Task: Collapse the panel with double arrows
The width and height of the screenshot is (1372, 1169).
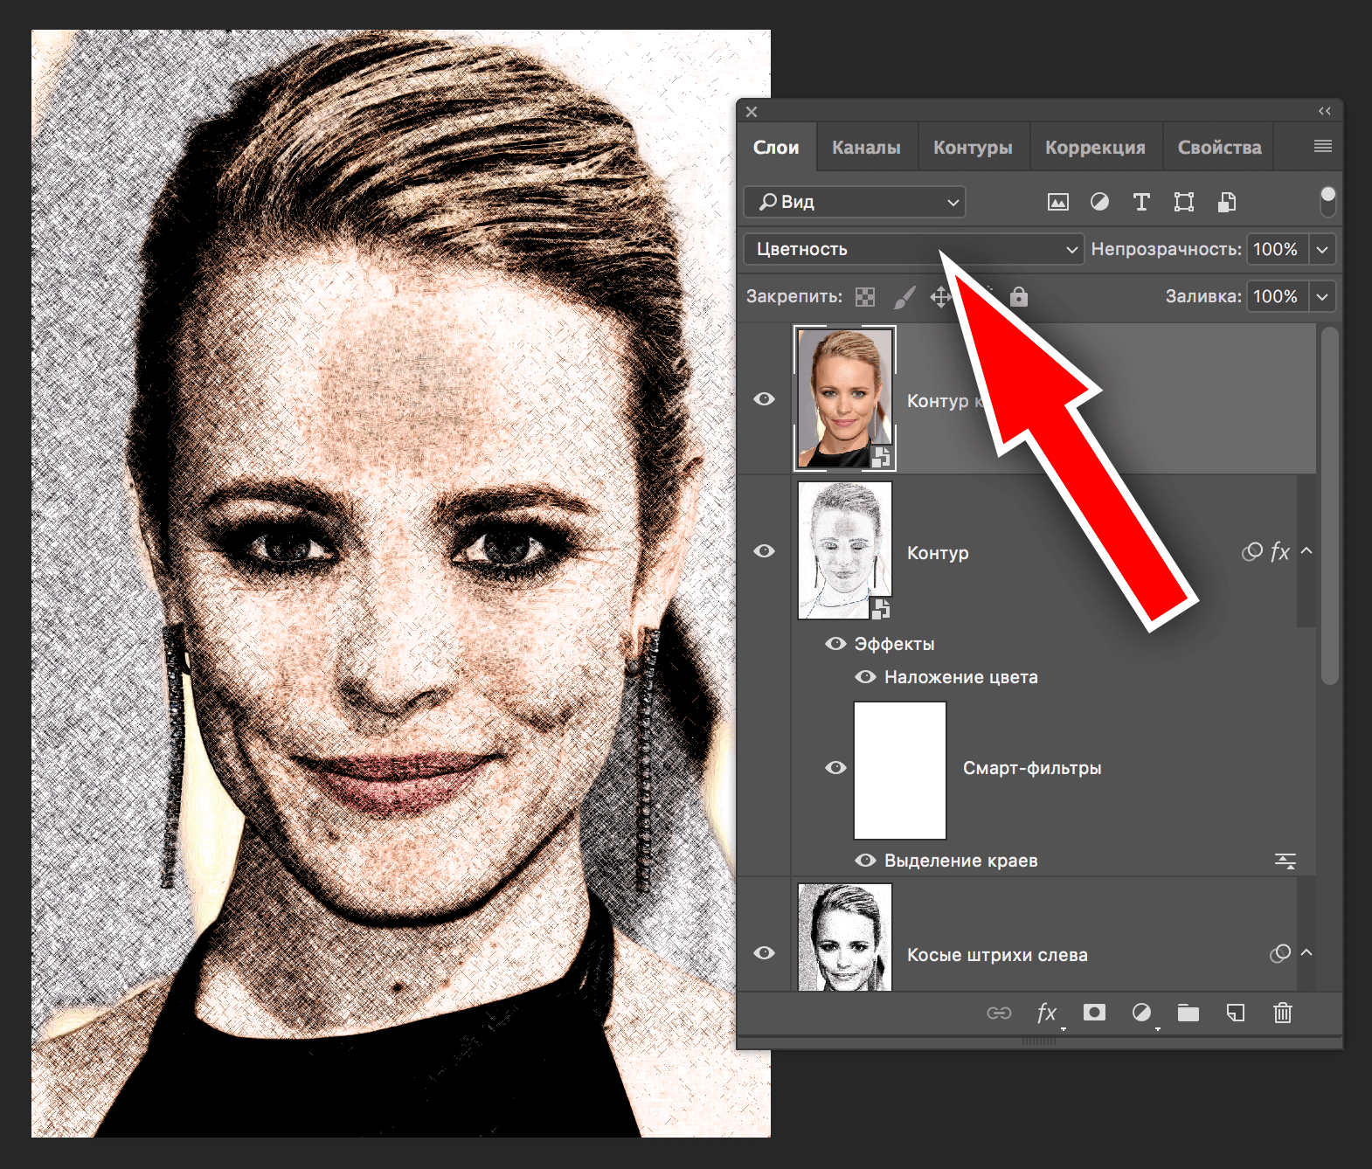Action: click(x=1325, y=111)
